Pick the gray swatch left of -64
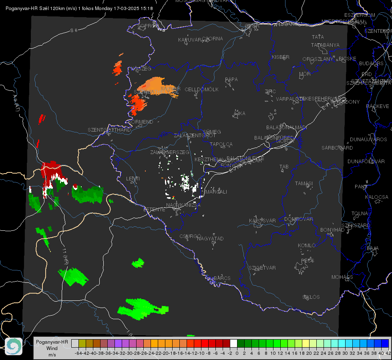This screenshot has width=392, height=360. click(x=75, y=343)
